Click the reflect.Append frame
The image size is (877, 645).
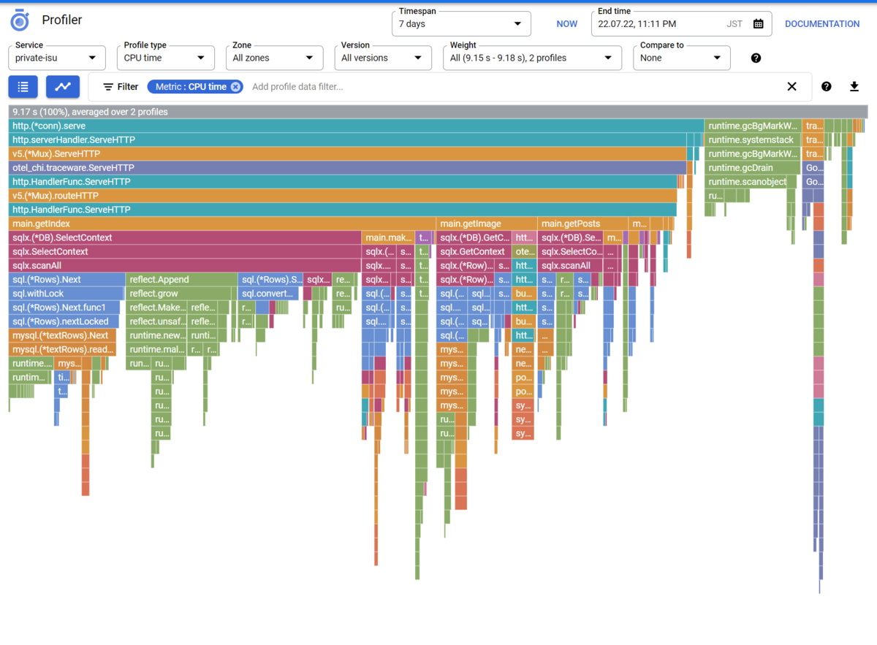pos(182,279)
